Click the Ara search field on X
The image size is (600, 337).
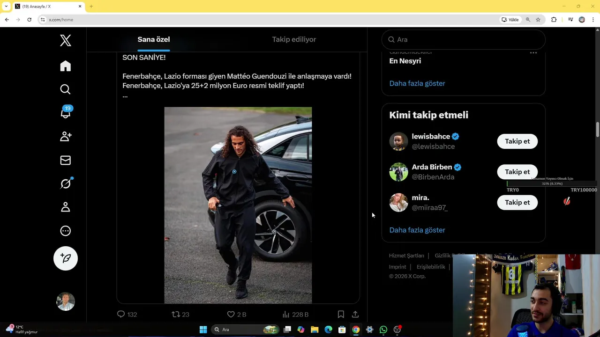coord(464,40)
